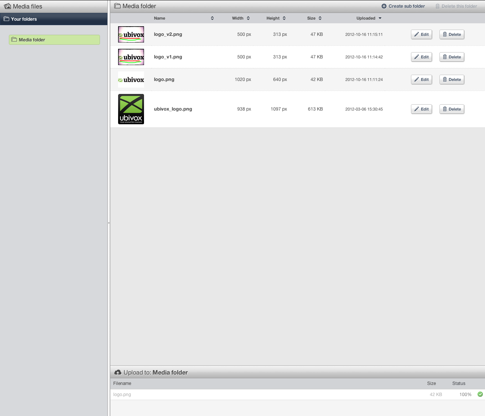485x416 pixels.
Task: Click the logo.png file name in the list
Action: click(164, 80)
